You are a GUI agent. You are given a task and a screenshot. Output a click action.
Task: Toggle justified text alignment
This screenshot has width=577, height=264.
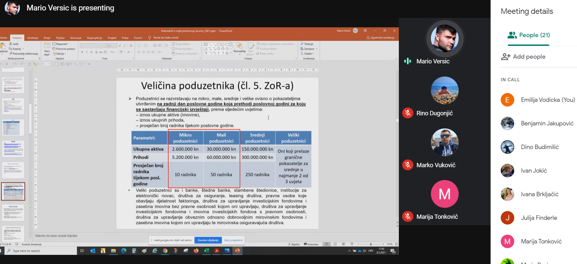(153, 52)
